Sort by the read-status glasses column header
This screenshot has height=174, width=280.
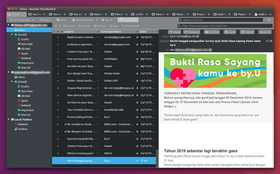(98, 31)
